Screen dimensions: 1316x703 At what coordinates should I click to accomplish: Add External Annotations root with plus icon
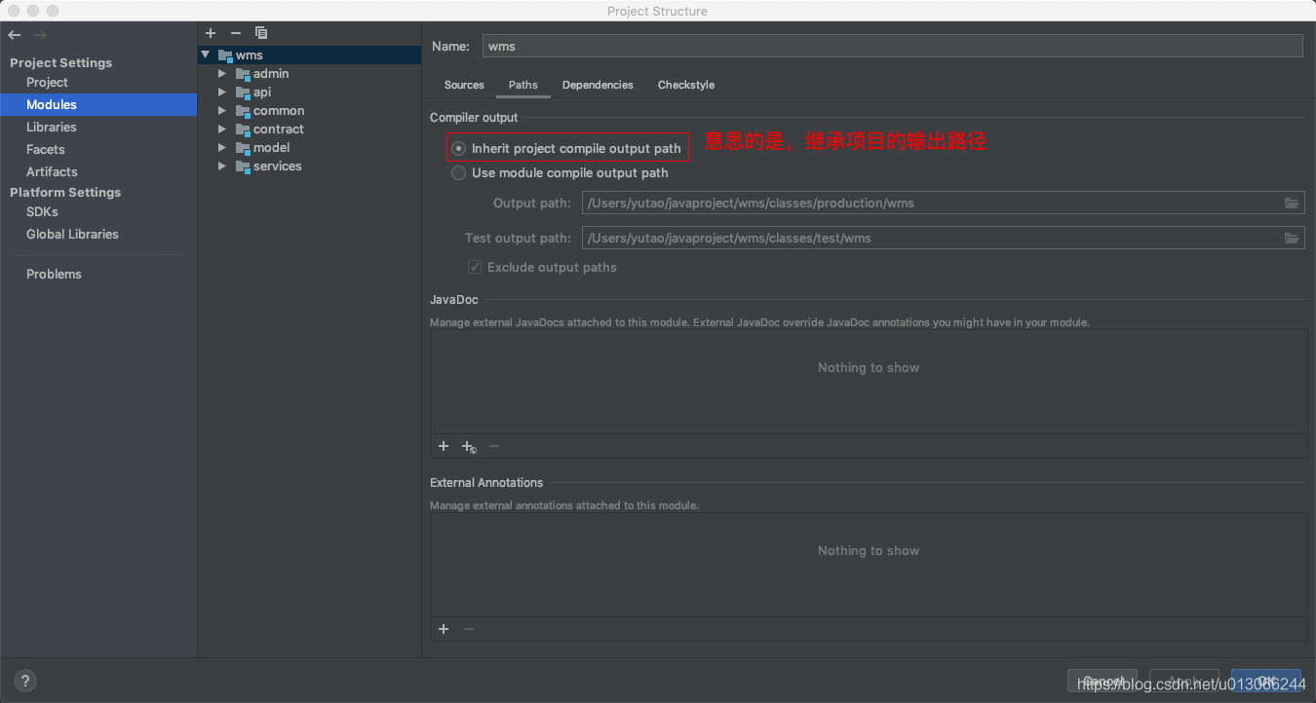pyautogui.click(x=444, y=628)
